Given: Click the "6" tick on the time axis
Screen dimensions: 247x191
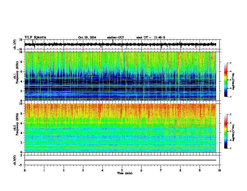Looking at the screenshot, I should click(x=142, y=170).
